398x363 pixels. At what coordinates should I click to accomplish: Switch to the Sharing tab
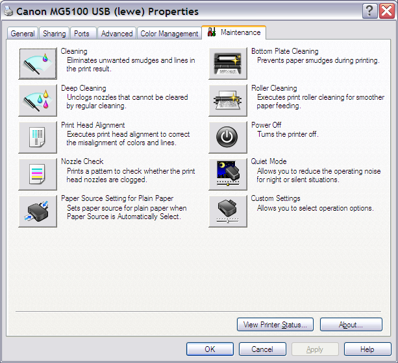[55, 34]
